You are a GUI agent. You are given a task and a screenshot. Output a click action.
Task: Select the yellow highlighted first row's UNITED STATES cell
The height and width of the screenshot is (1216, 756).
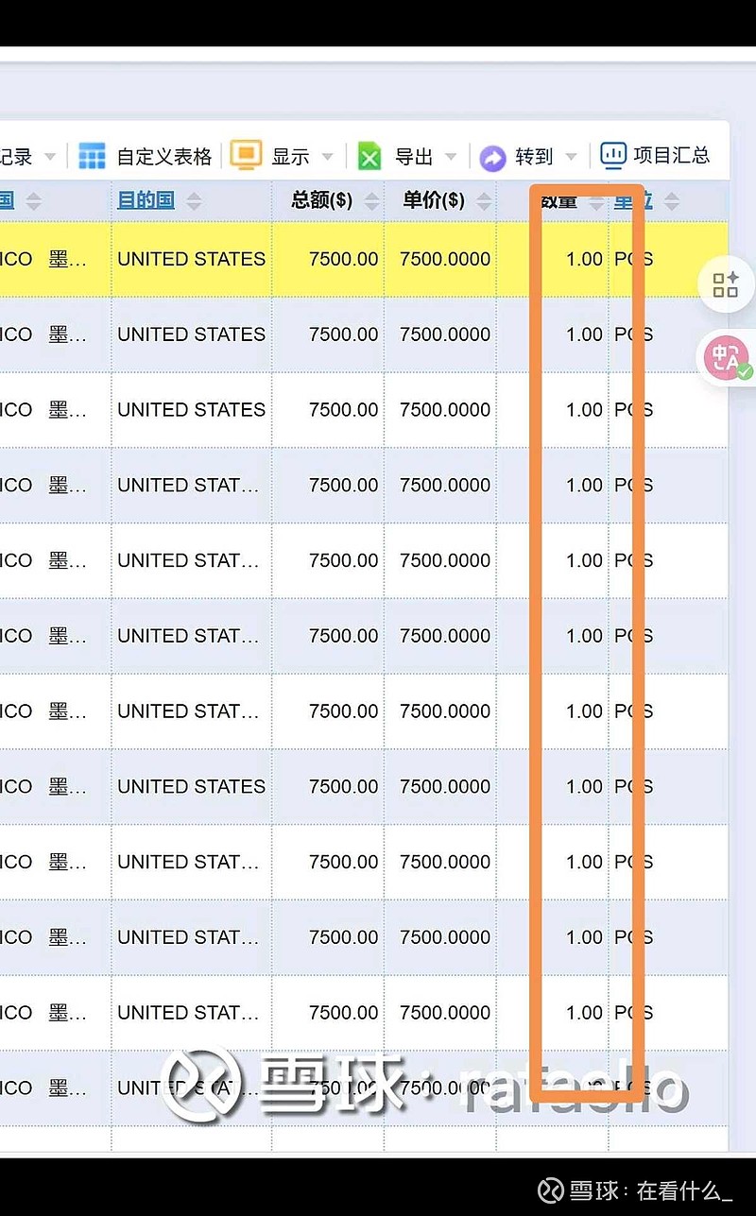(x=191, y=259)
